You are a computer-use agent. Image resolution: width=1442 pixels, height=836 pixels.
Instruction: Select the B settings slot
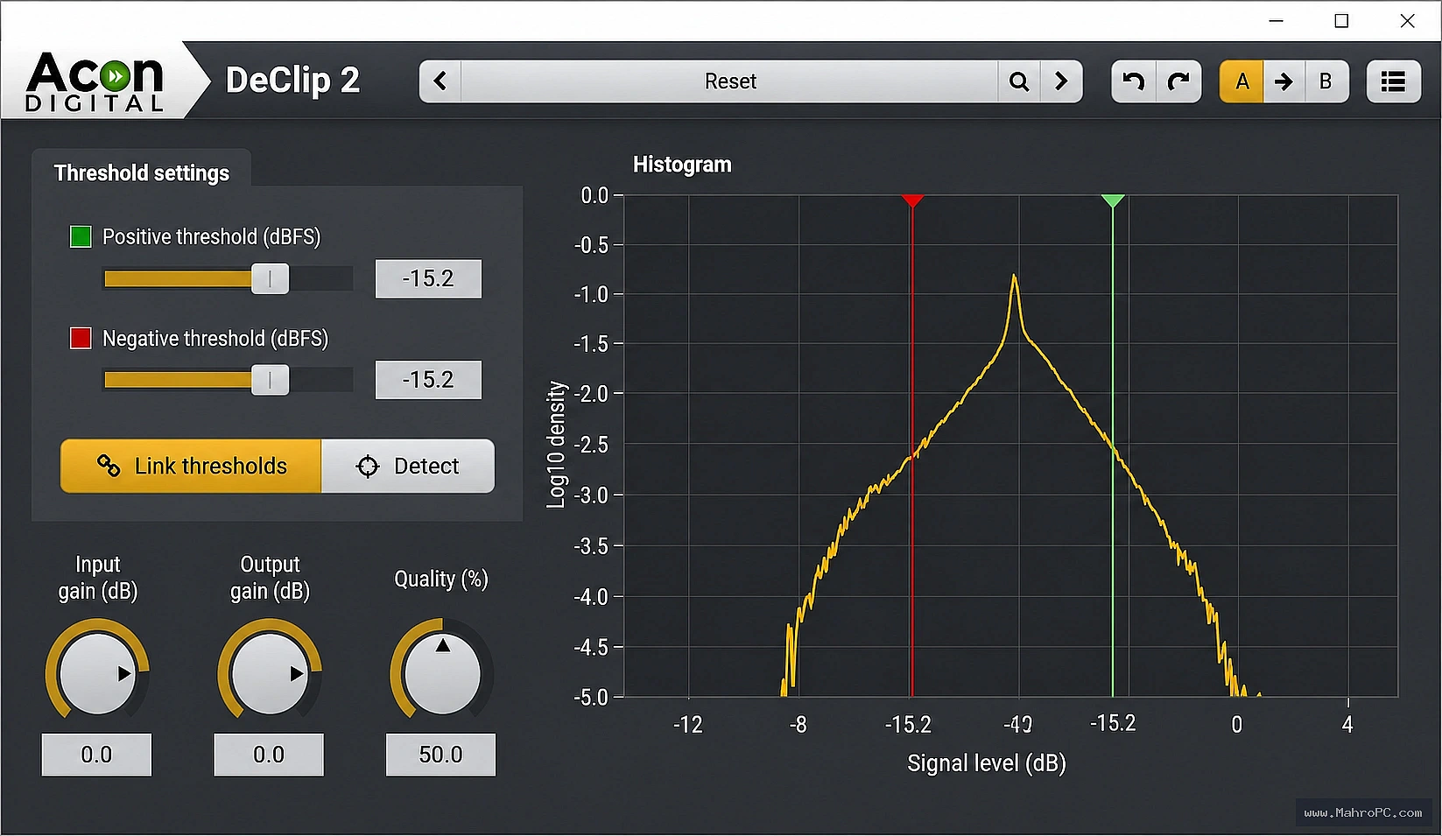pos(1326,81)
